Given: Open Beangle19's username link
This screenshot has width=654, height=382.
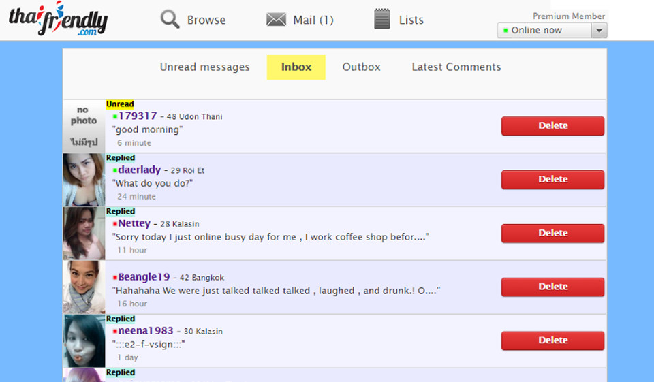Looking at the screenshot, I should 144,277.
